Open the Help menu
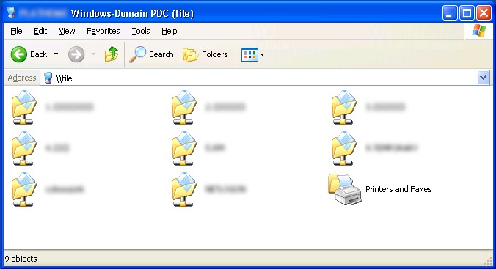 [x=169, y=31]
